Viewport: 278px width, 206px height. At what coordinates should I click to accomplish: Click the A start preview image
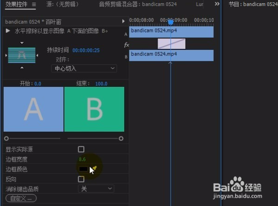(x=33, y=109)
